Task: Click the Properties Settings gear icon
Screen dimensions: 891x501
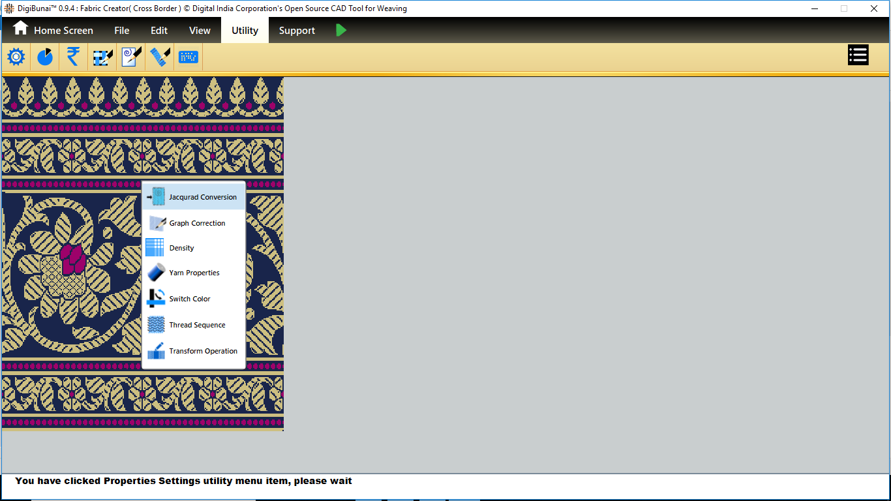Action: (x=16, y=57)
